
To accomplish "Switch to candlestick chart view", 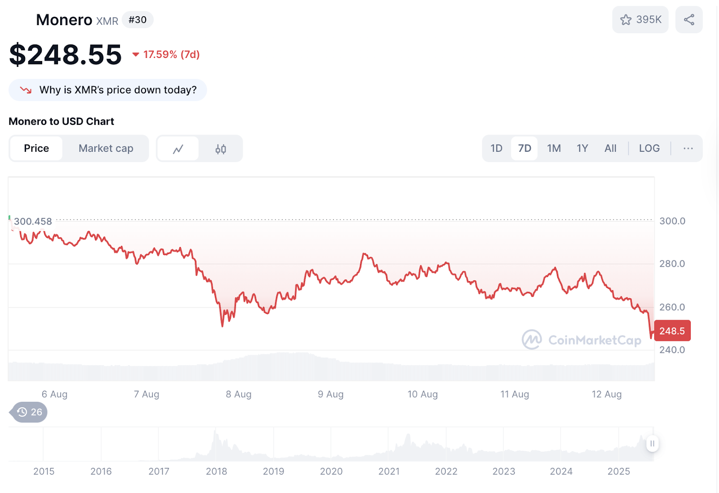I will 220,149.
